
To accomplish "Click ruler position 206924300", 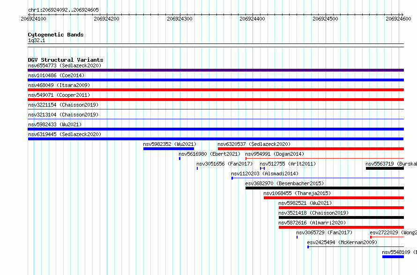I will pyautogui.click(x=179, y=19).
